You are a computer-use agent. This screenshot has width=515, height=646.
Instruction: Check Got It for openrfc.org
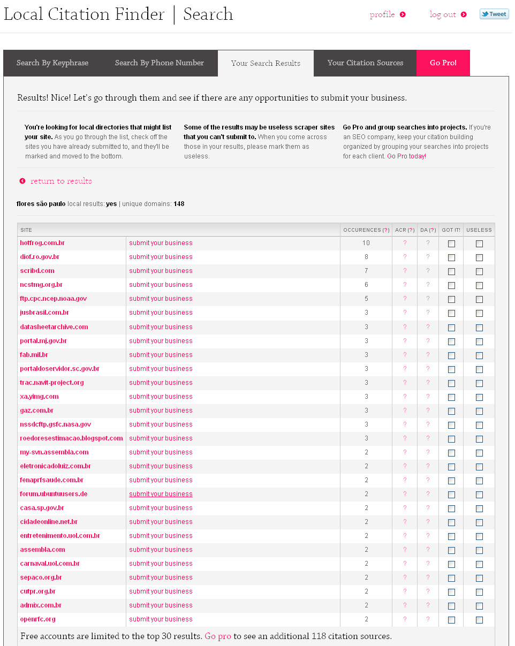pos(451,620)
